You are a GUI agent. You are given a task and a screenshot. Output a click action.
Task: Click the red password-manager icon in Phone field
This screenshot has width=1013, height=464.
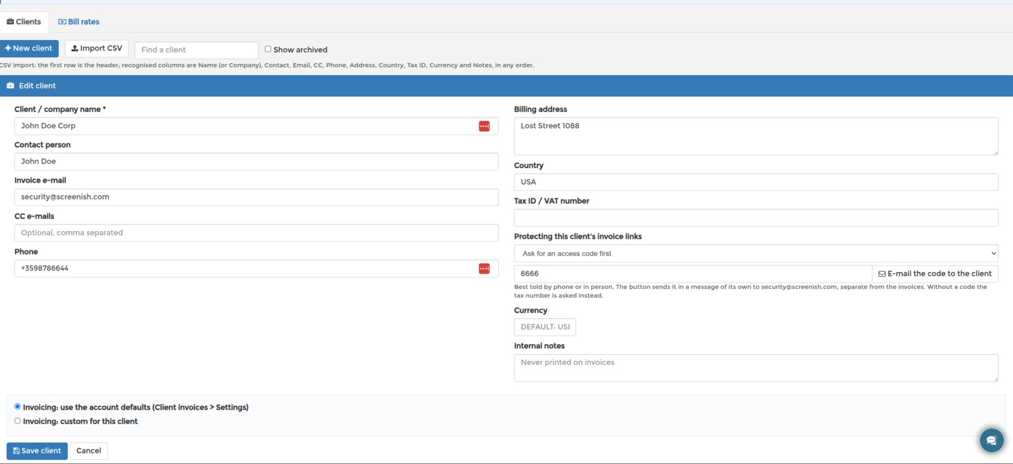(x=484, y=269)
